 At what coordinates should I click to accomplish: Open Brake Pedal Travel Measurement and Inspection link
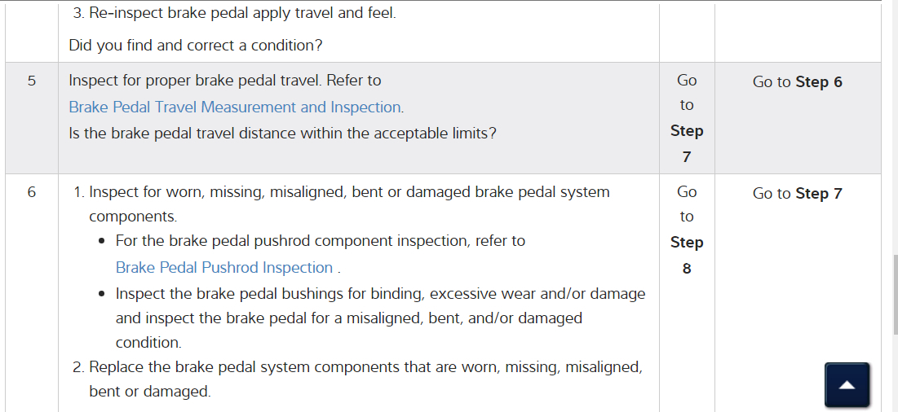click(x=236, y=107)
